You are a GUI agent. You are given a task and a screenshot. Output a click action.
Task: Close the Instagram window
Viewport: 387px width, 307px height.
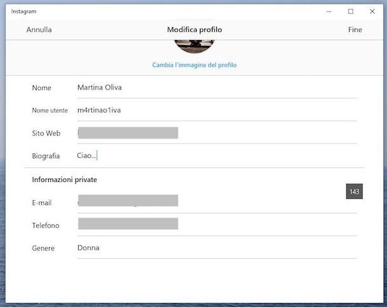click(372, 11)
